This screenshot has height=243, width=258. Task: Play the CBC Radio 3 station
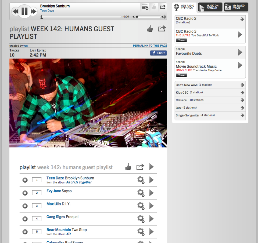click(240, 35)
